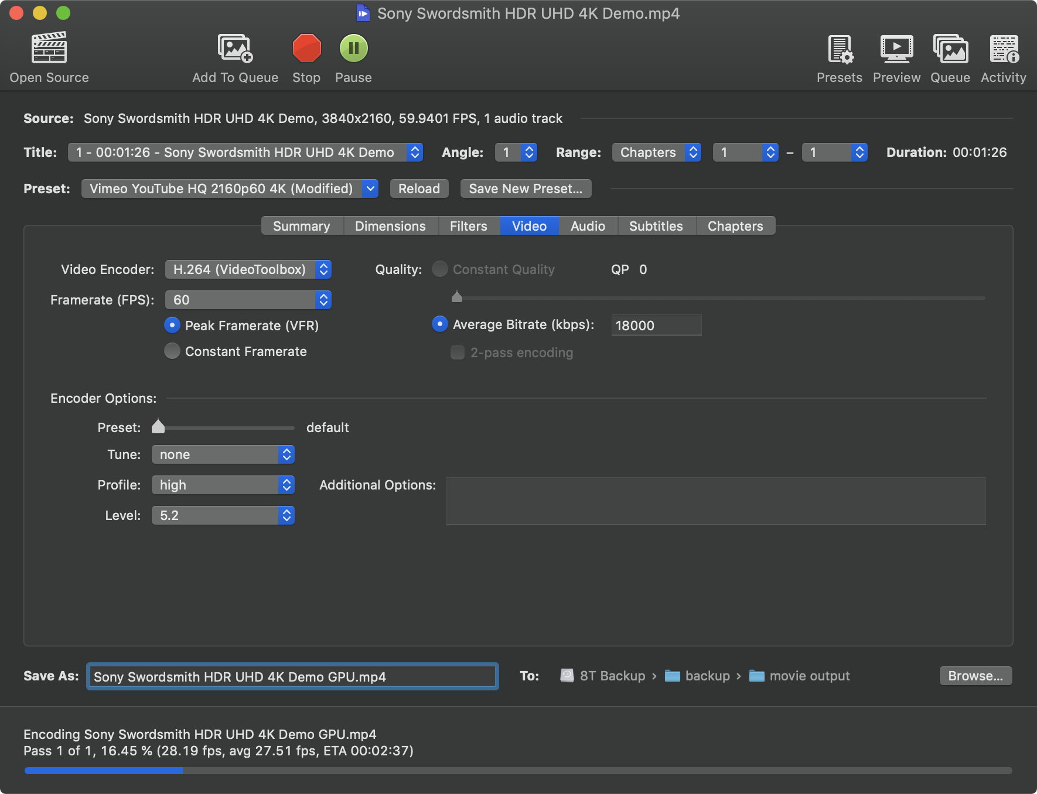
Task: Open the Level 5.2 dropdown
Action: coord(223,515)
